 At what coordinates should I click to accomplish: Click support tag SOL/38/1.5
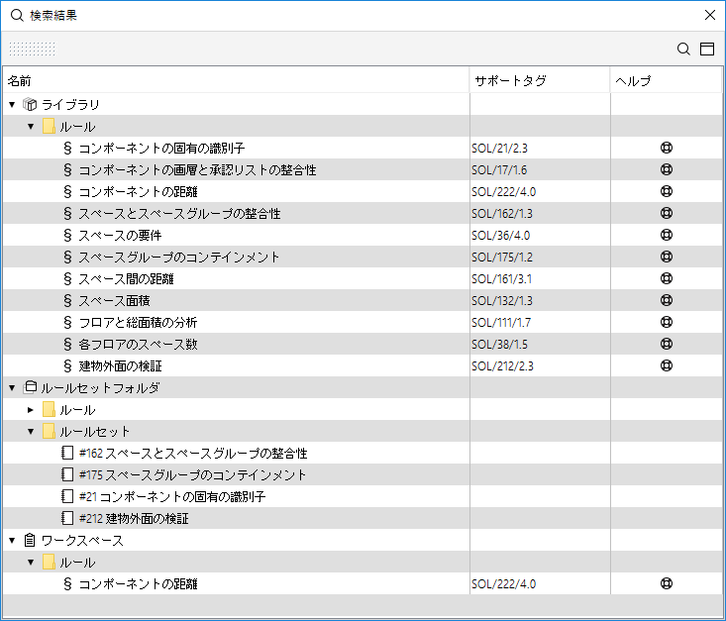(x=499, y=344)
